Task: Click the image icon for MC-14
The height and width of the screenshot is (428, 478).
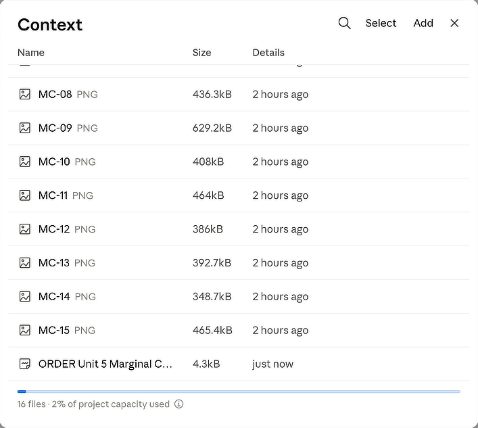Action: 25,296
